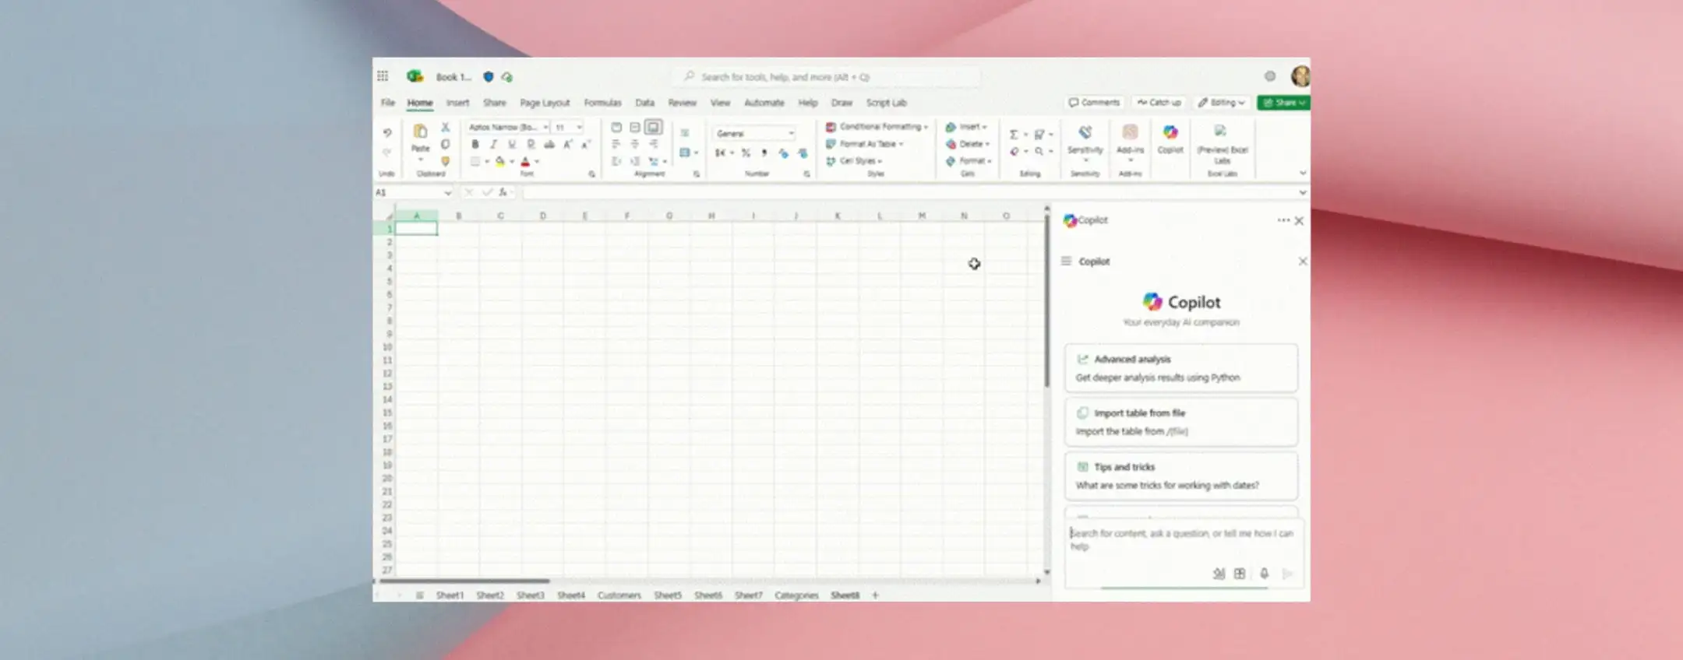Image resolution: width=1683 pixels, height=660 pixels.
Task: Click the Sensitivity label icon
Action: tap(1085, 133)
